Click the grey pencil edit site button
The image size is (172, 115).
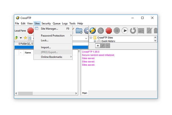tap(103, 46)
